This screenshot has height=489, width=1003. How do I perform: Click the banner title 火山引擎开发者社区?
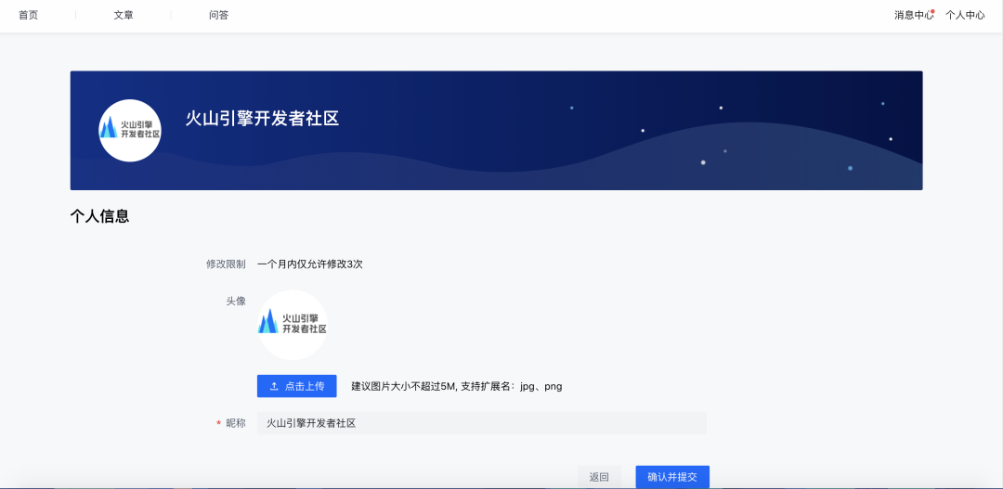click(x=262, y=119)
